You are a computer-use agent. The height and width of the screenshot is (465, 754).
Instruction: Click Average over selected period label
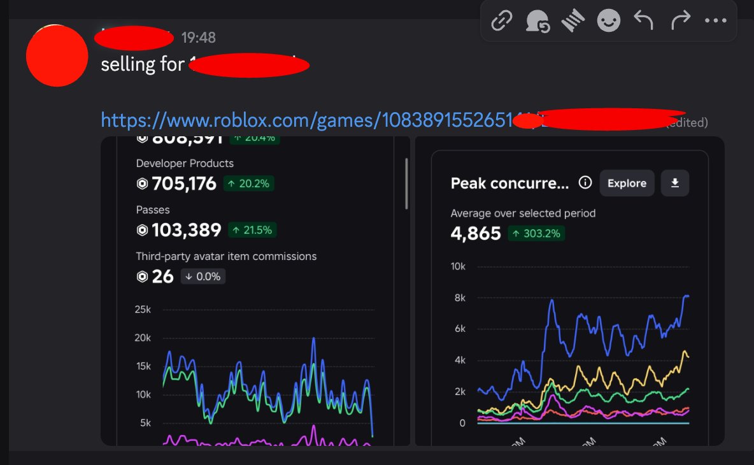[x=523, y=213]
